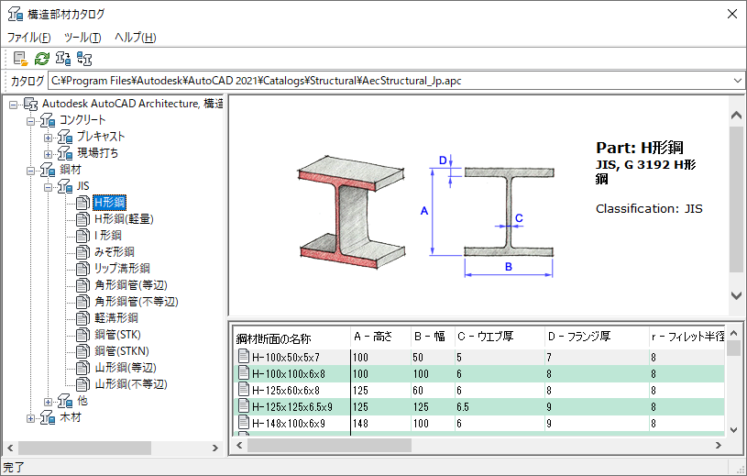Click the B - 幅 column header
The height and width of the screenshot is (476, 747).
click(x=433, y=338)
